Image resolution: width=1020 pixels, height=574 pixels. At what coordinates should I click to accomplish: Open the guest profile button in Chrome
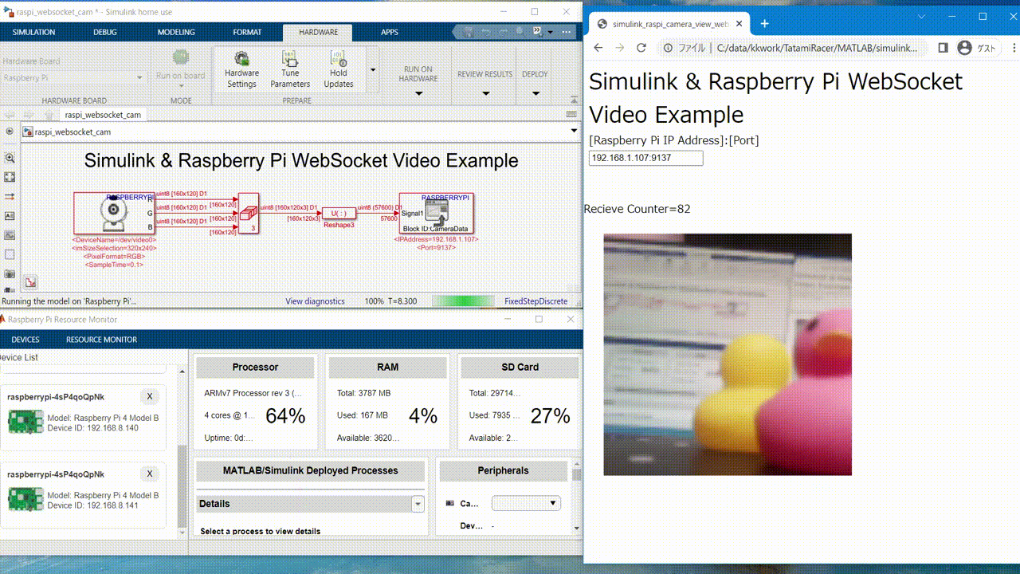coord(977,48)
